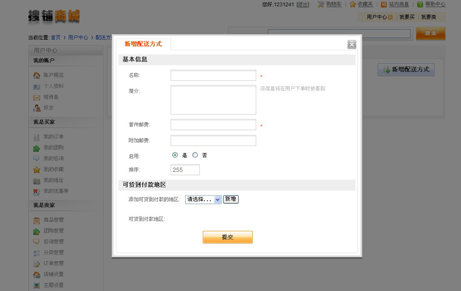The height and width of the screenshot is (291, 461).
Task: Open 订单管理 in the sidebar
Action: (54, 263)
